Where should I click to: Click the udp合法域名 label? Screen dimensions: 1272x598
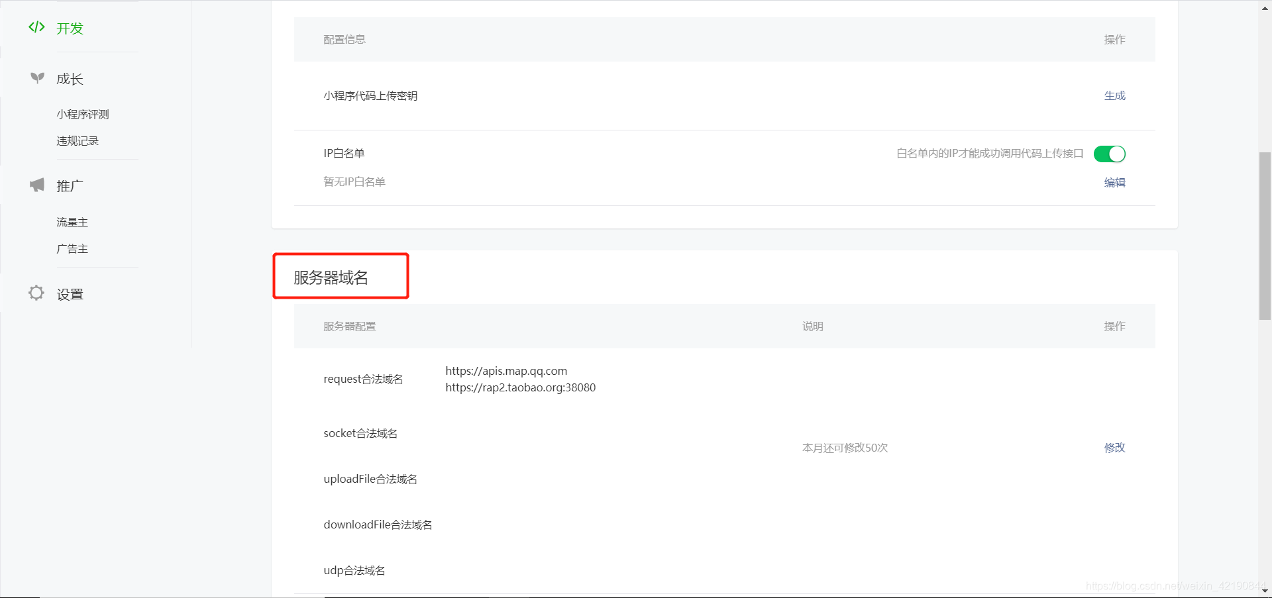pos(354,570)
